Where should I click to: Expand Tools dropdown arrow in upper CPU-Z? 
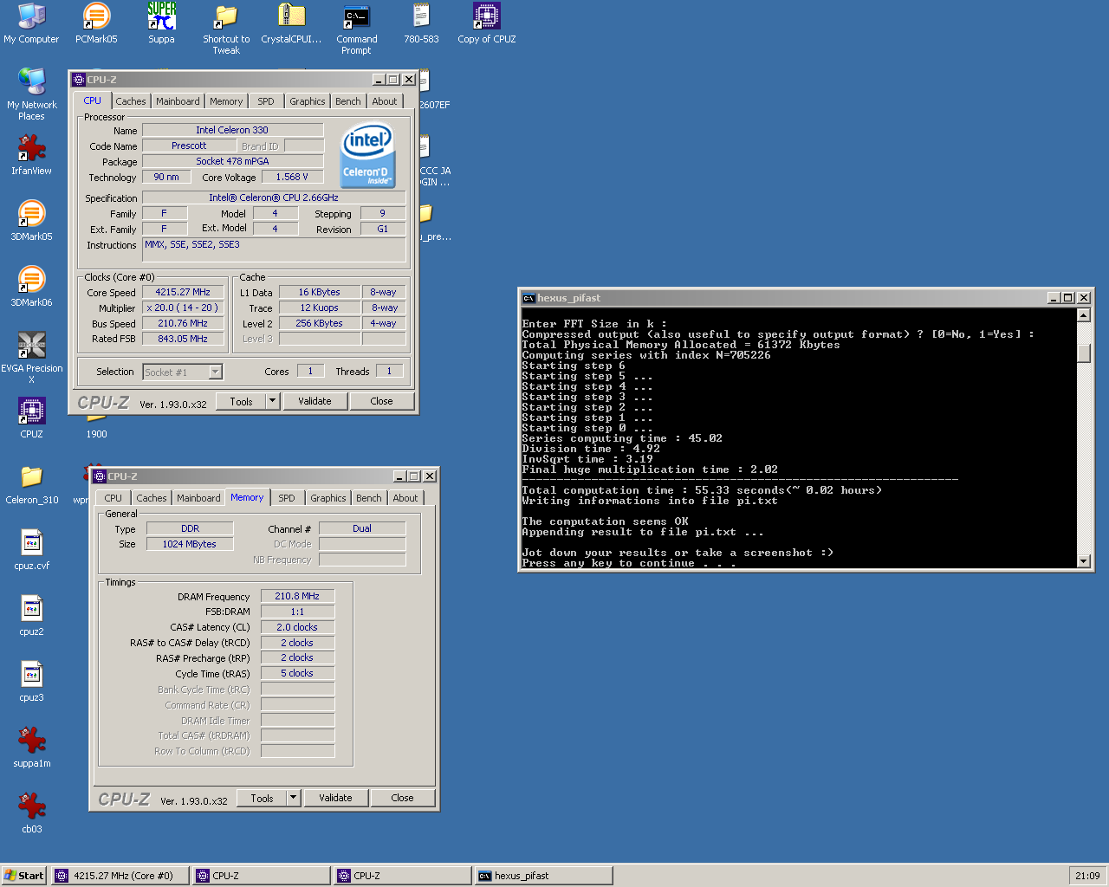(x=273, y=401)
